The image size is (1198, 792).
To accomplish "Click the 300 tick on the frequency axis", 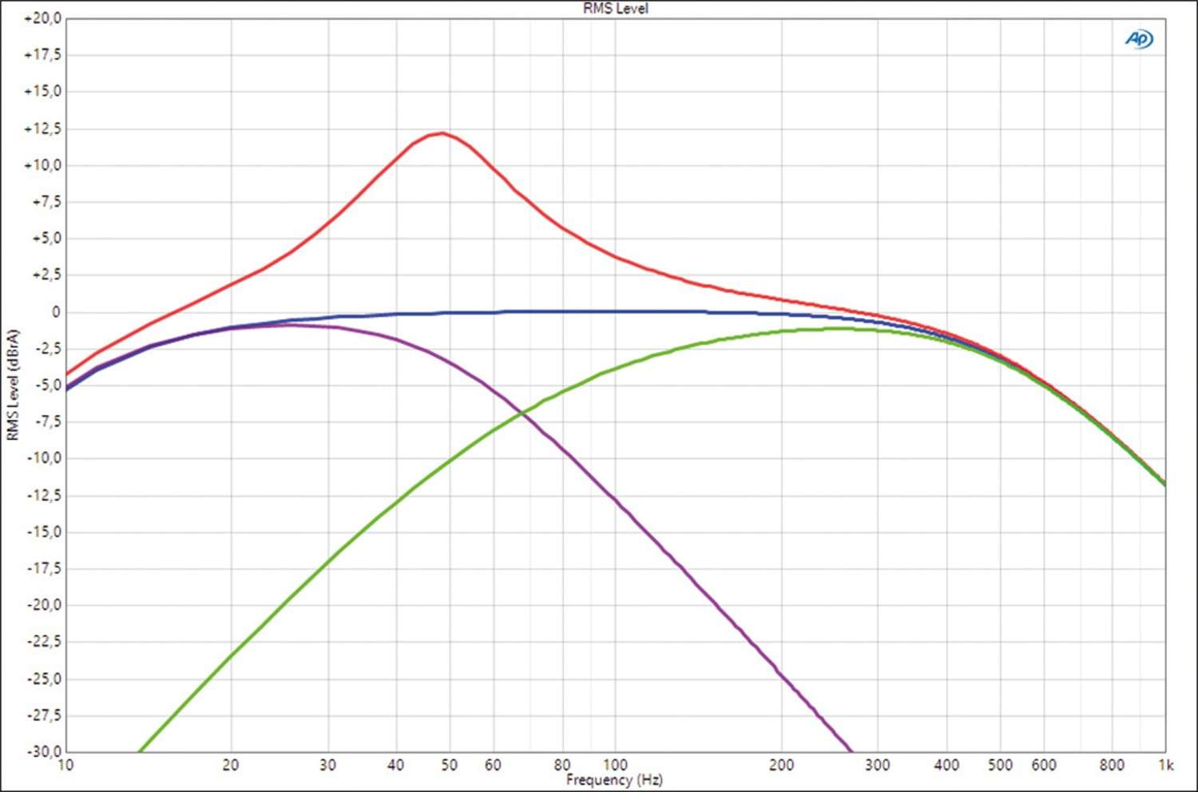I will click(x=877, y=765).
